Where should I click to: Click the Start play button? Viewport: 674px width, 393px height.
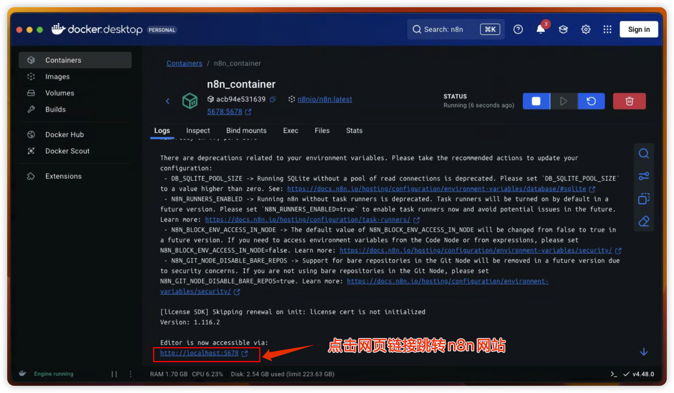pos(564,101)
